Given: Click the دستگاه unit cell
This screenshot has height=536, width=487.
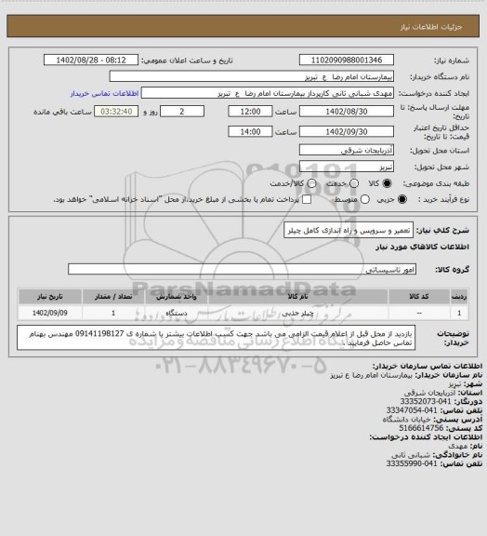Looking at the screenshot, I should [177, 313].
